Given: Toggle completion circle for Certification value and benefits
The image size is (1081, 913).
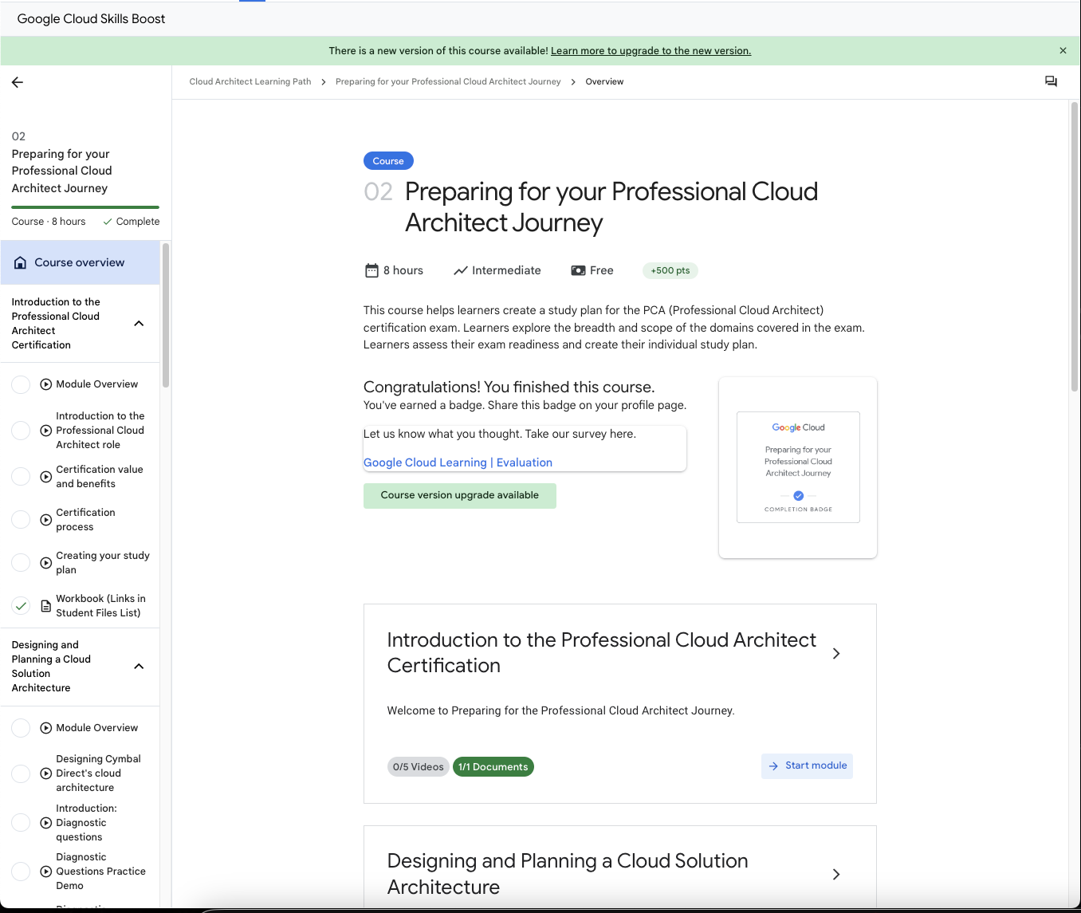Looking at the screenshot, I should 22,477.
